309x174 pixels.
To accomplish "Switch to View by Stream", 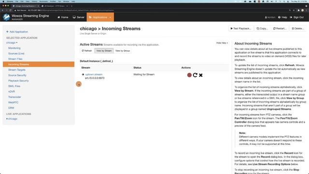I will [104, 51].
